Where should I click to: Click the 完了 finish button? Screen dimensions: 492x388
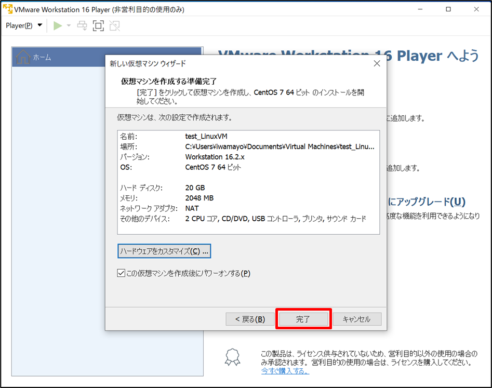point(303,319)
